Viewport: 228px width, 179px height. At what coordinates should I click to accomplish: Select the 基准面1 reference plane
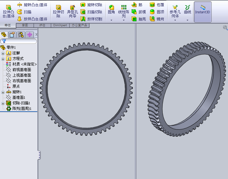(x=16, y=98)
